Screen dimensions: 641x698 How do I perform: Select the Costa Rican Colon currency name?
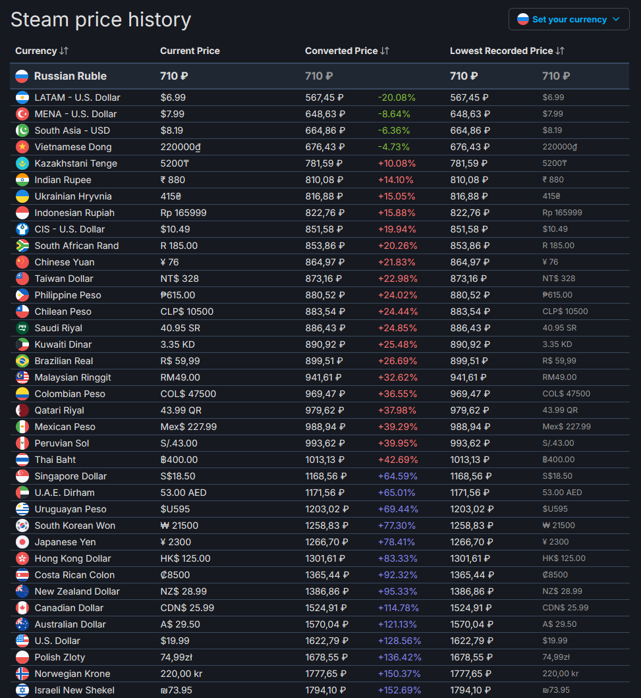coord(75,575)
